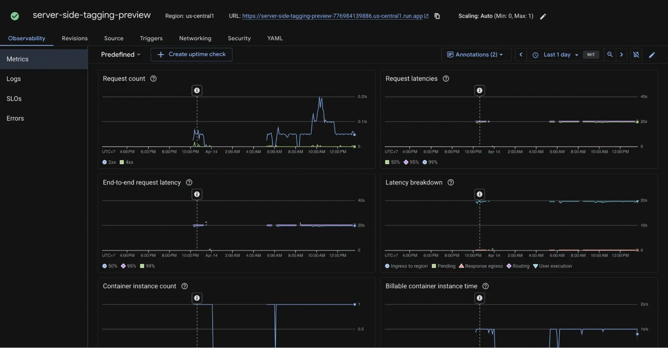Toggle 50% series in Request latencies legend
Screen dimensions: 668x348
point(393,162)
